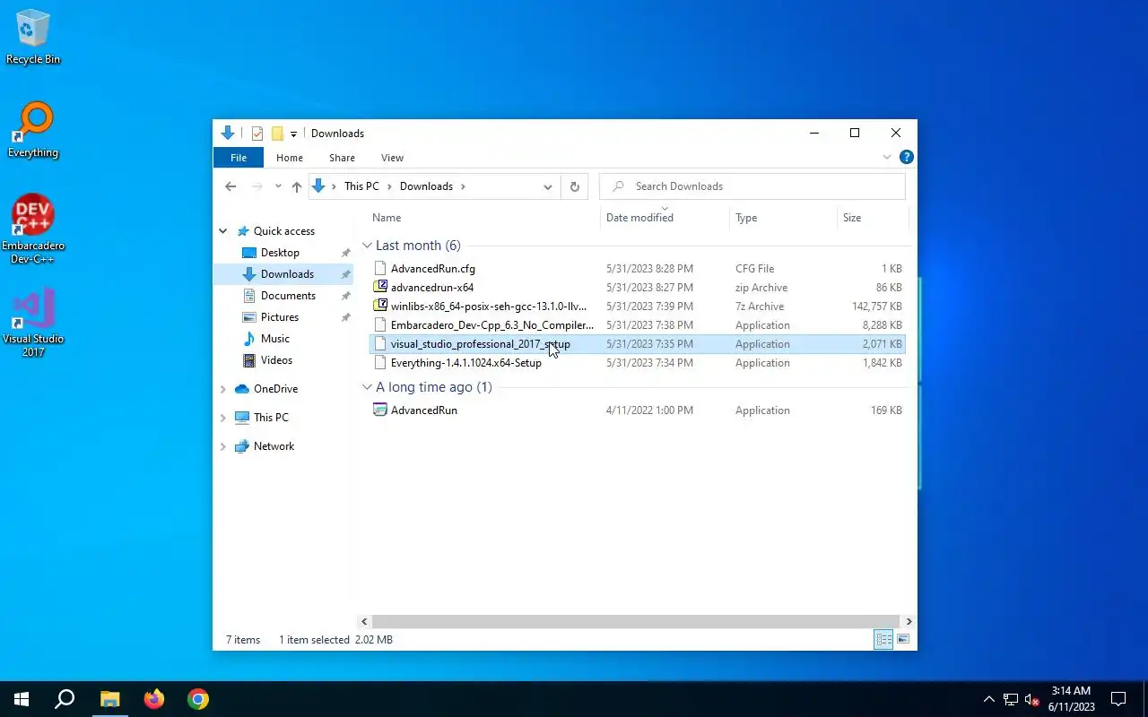Open Embarcadero Dev-C++ desktop shortcut

pos(33,229)
